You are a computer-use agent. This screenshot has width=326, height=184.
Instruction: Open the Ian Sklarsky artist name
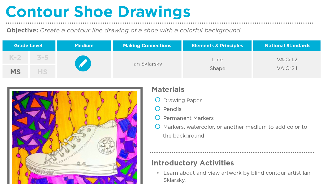(147, 64)
